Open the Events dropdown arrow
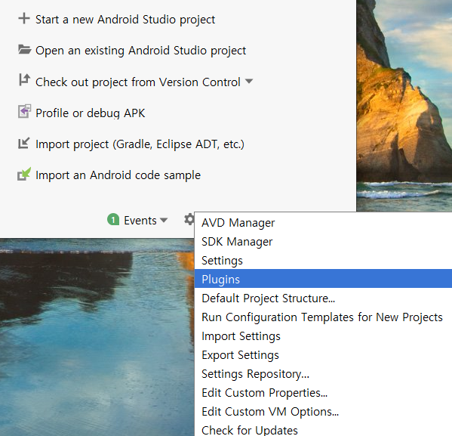This screenshot has width=452, height=436. click(x=164, y=221)
